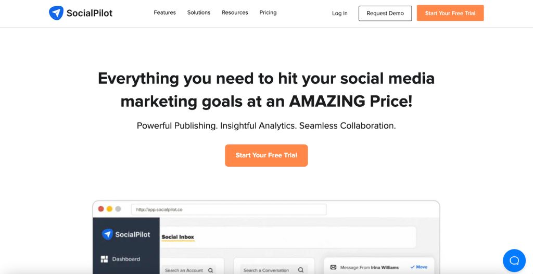This screenshot has height=274, width=533.
Task: Expand the Features menu
Action: [x=164, y=13]
